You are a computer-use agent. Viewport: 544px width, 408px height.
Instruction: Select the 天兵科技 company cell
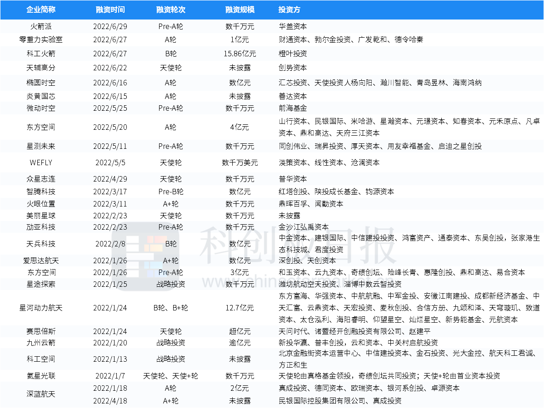(x=41, y=244)
